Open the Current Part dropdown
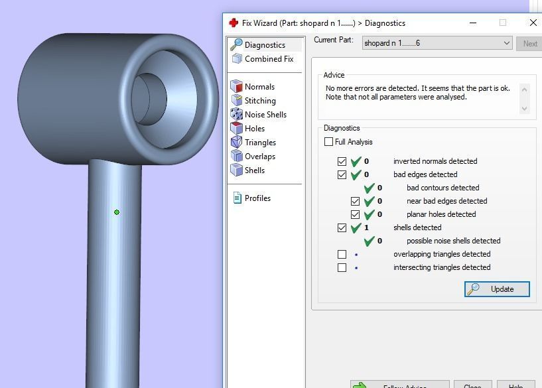The width and height of the screenshot is (542, 388). 437,43
